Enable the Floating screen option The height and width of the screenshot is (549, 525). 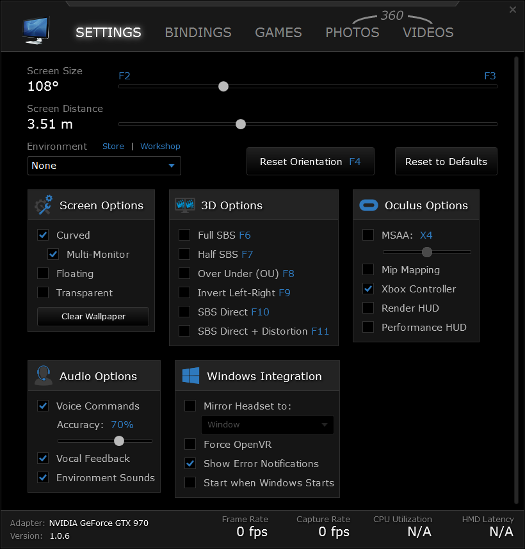(42, 273)
